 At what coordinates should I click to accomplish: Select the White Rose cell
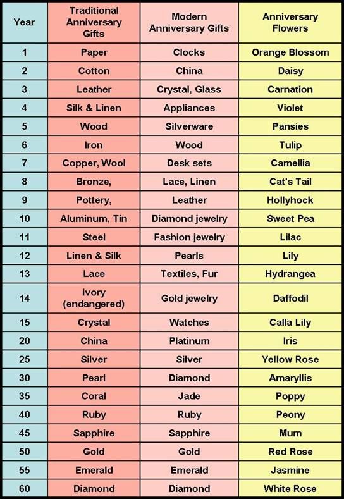(290, 488)
